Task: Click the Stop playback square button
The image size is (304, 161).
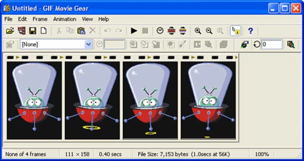Action: (145, 31)
